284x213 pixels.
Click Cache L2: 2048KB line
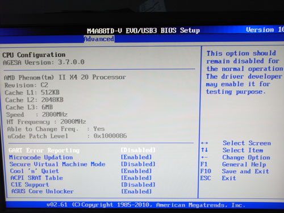click(x=34, y=100)
